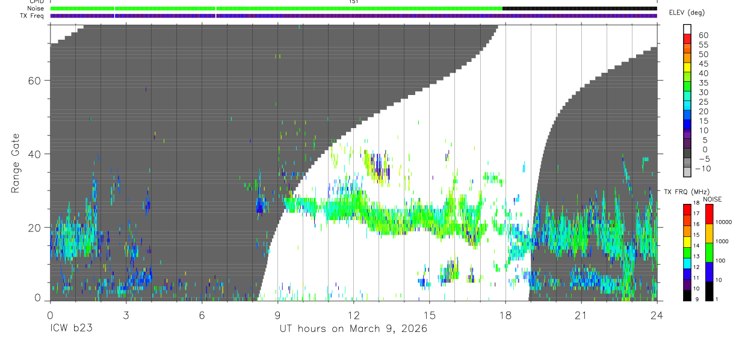739x341 pixels.
Task: Click the '20' tick on Range Gate axis
Action: pos(34,227)
